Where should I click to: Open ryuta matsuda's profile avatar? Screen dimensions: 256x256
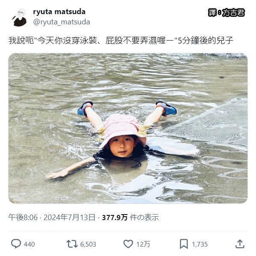(x=20, y=18)
